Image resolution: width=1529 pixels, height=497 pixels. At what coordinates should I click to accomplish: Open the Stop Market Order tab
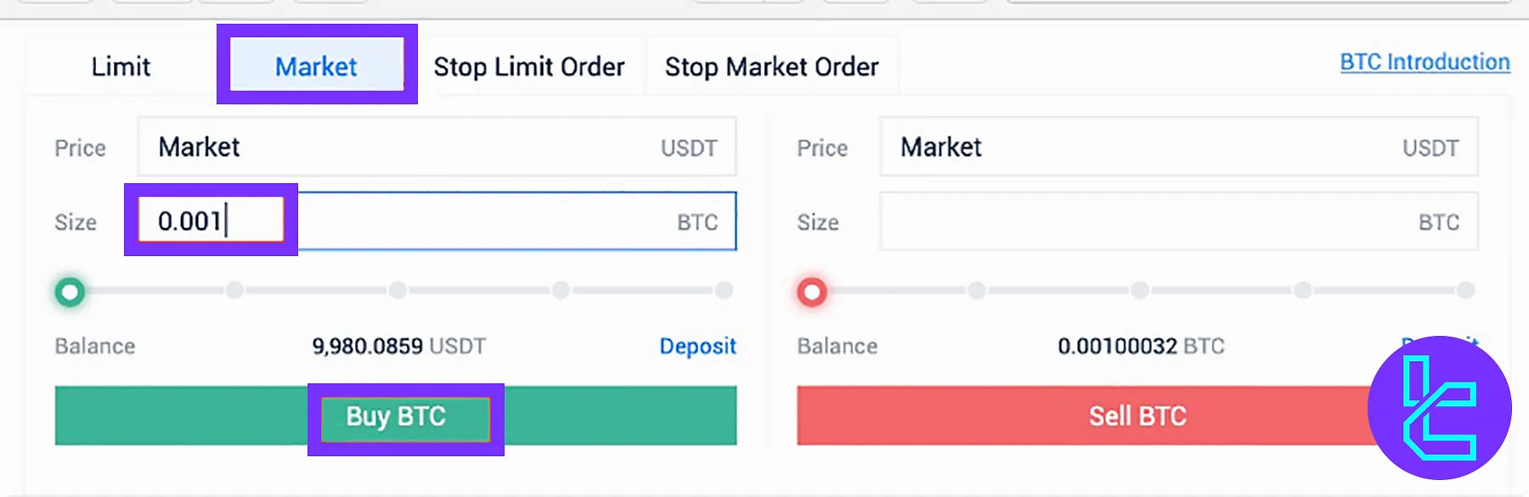772,66
